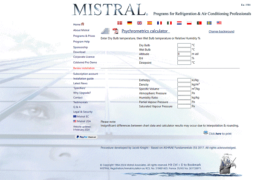
Task: Open the Psychrometrics calculator heading link
Action: click(144, 31)
